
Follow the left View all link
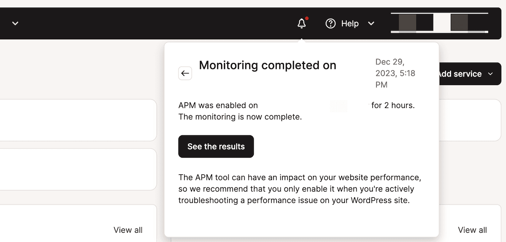click(x=128, y=230)
